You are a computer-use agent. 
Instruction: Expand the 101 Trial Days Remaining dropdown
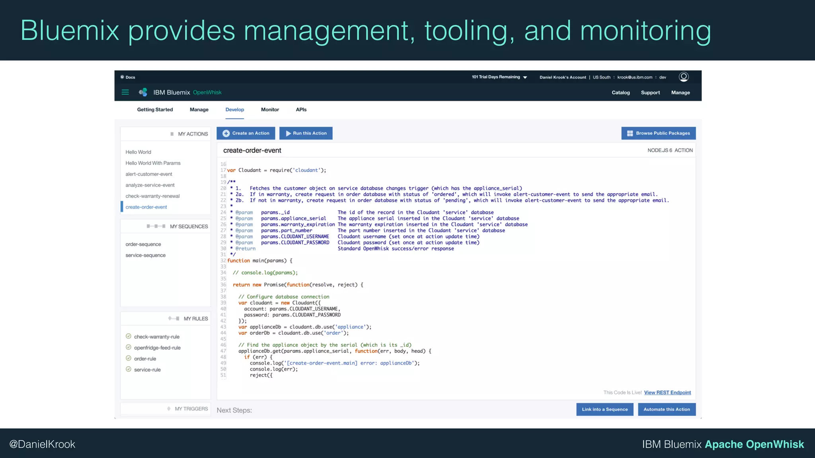coord(499,77)
